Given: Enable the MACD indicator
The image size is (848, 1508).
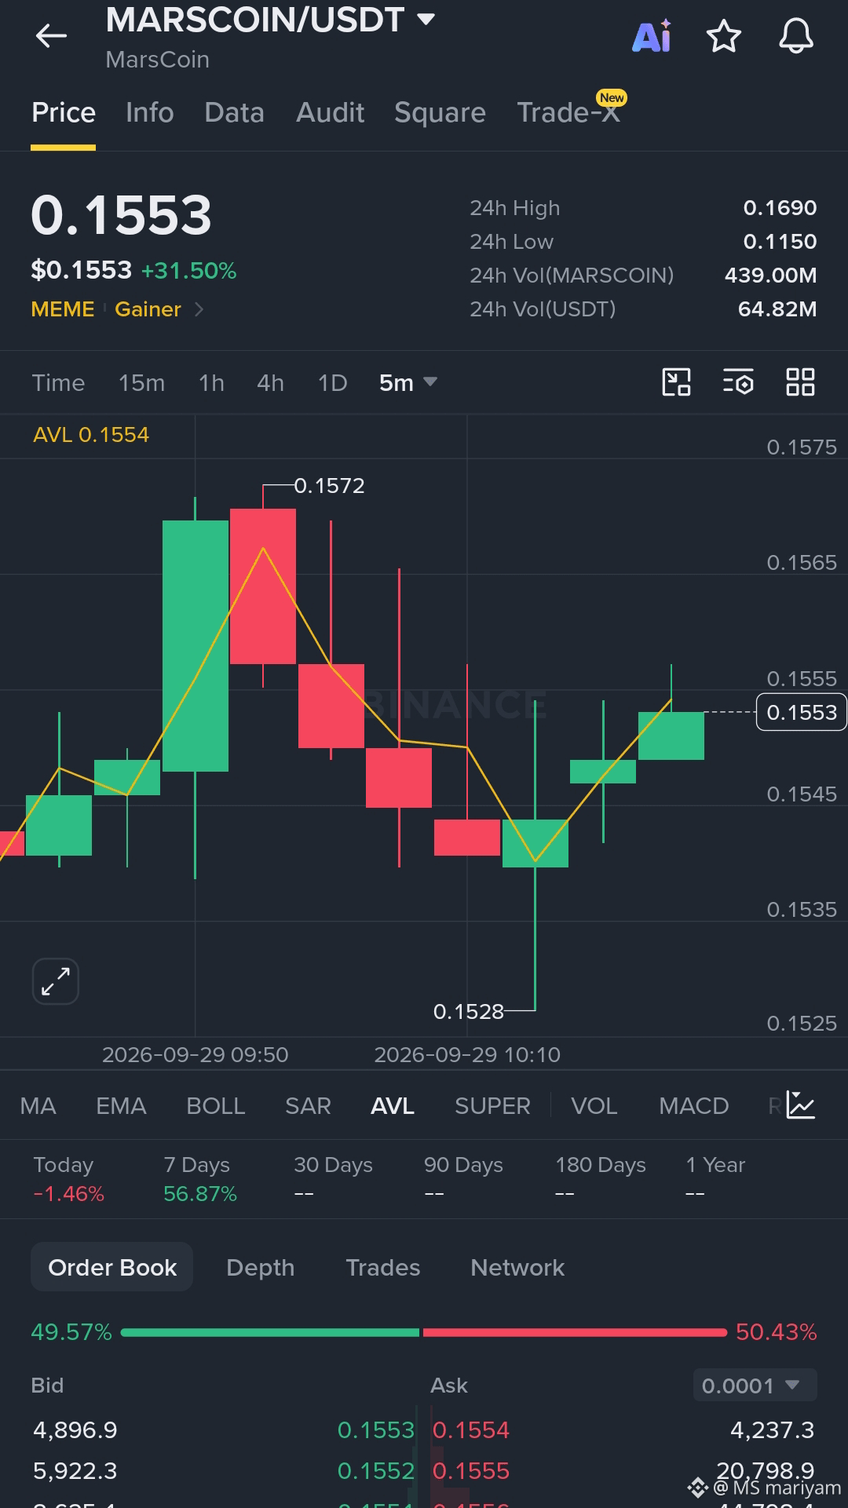Looking at the screenshot, I should (x=693, y=1106).
